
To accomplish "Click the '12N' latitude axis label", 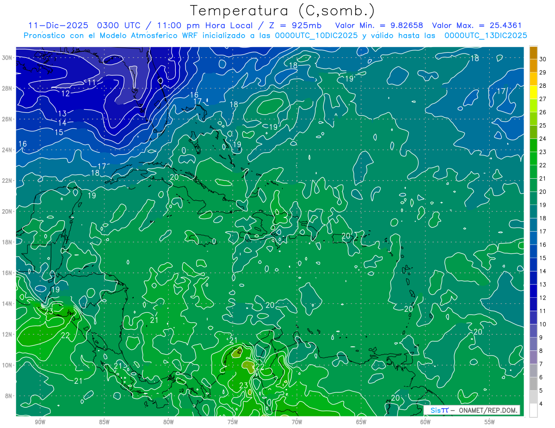I will 7,334.
